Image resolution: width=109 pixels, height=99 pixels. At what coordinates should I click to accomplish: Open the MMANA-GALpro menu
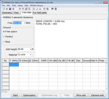pyautogui.click(x=37, y=5)
